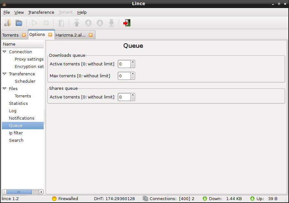
Task: Select Ip filter in options list
Action: click(x=16, y=133)
